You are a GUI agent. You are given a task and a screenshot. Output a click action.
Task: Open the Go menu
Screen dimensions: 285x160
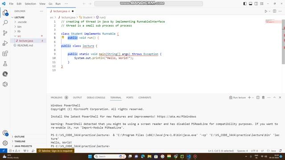coord(50,4)
